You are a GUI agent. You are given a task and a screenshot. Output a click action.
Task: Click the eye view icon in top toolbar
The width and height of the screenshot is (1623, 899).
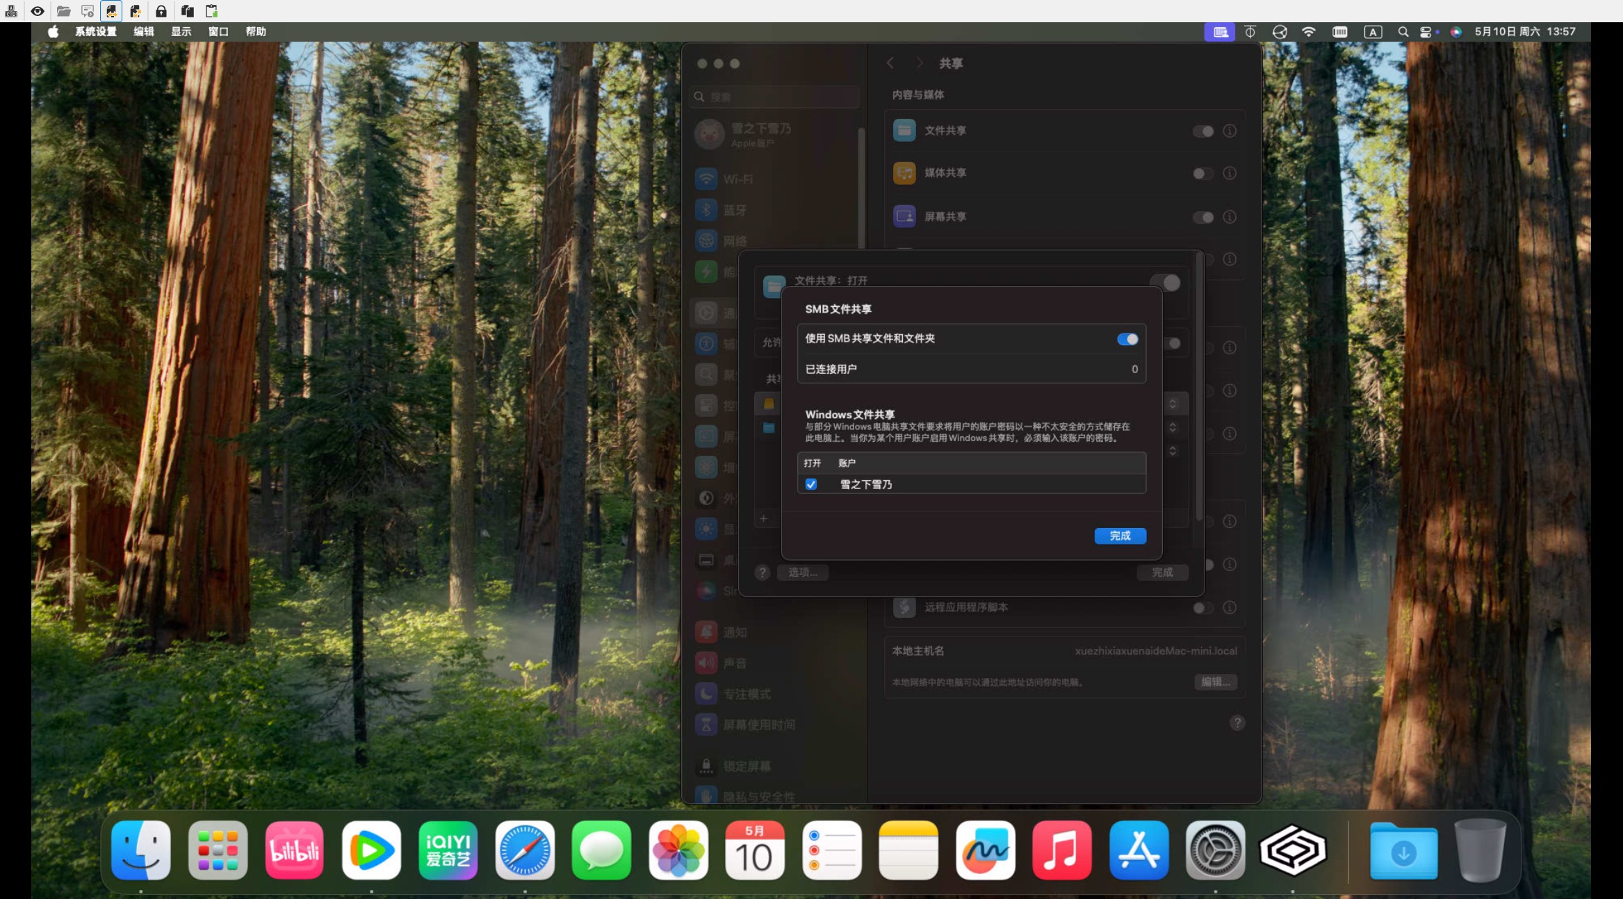pos(38,11)
